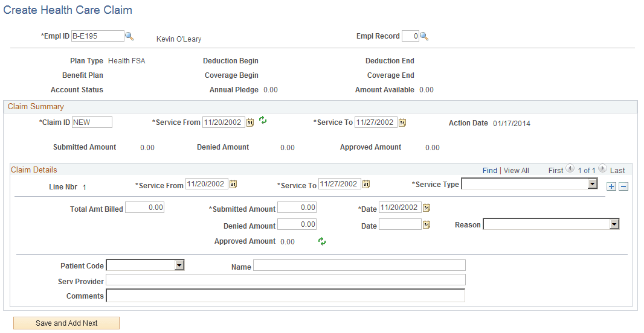644x333 pixels.
Task: Focus the Claim ID field showing NEW
Action: (92, 122)
